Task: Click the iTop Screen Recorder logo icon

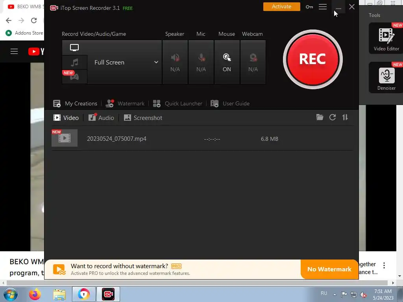Action: coord(54,8)
